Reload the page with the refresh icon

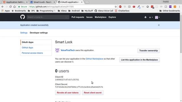[x=11, y=7]
